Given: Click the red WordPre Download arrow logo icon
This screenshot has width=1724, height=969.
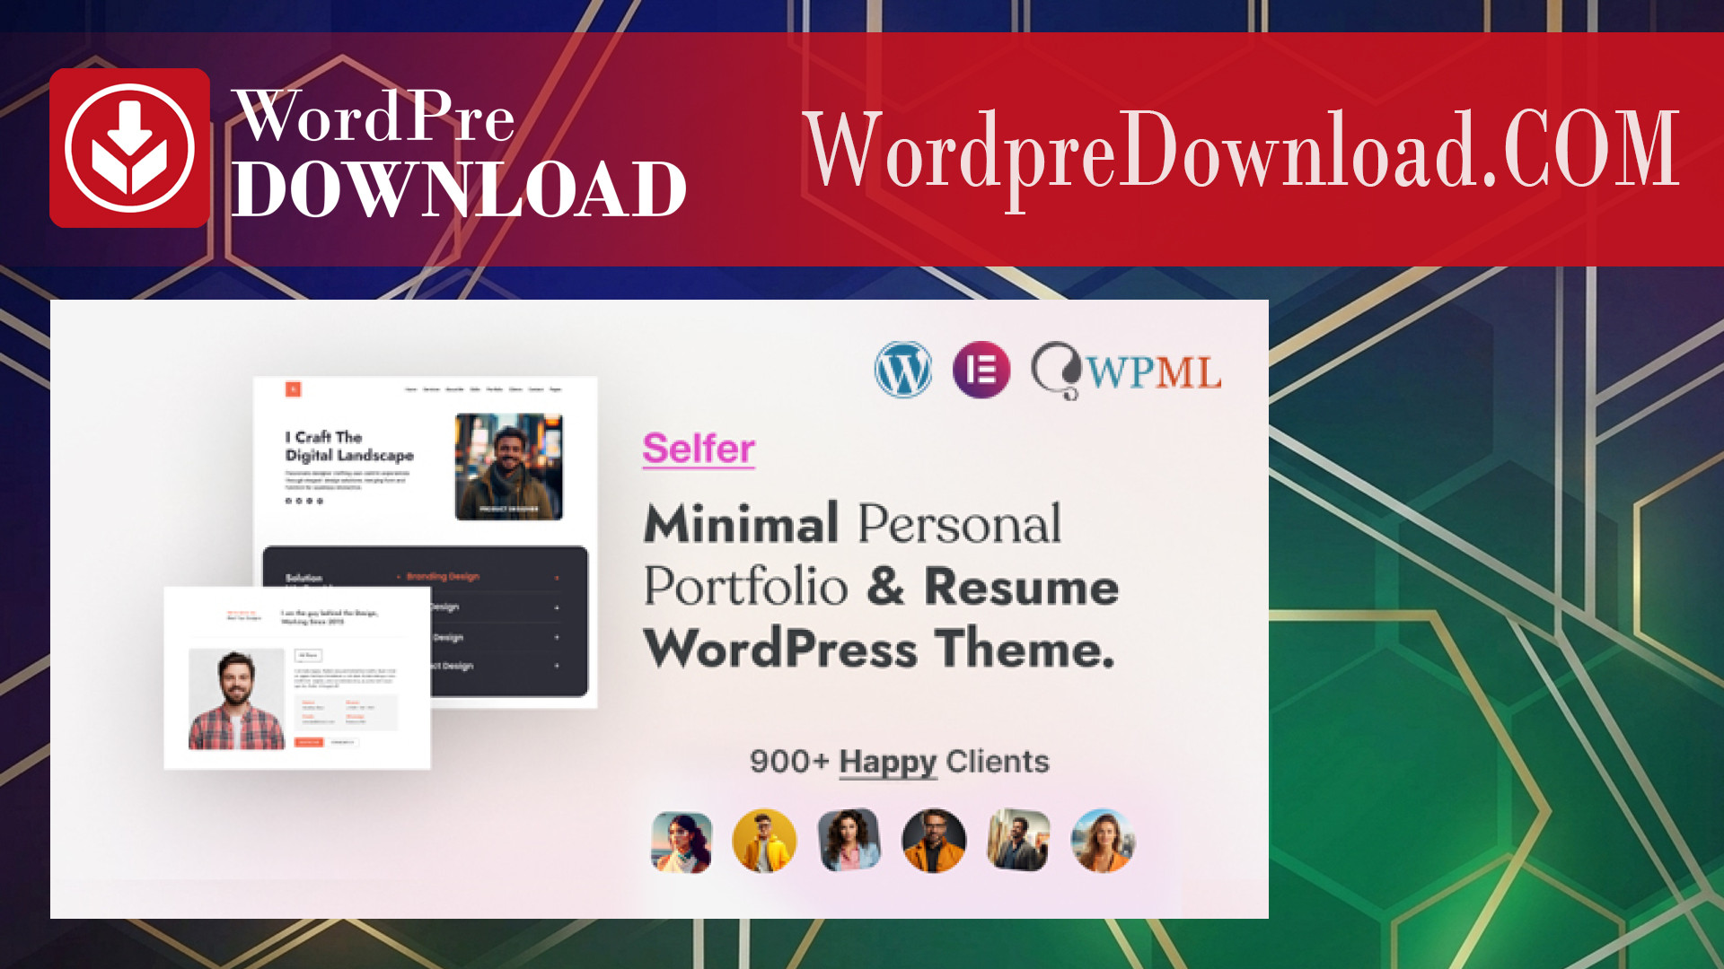Looking at the screenshot, I should (x=129, y=148).
